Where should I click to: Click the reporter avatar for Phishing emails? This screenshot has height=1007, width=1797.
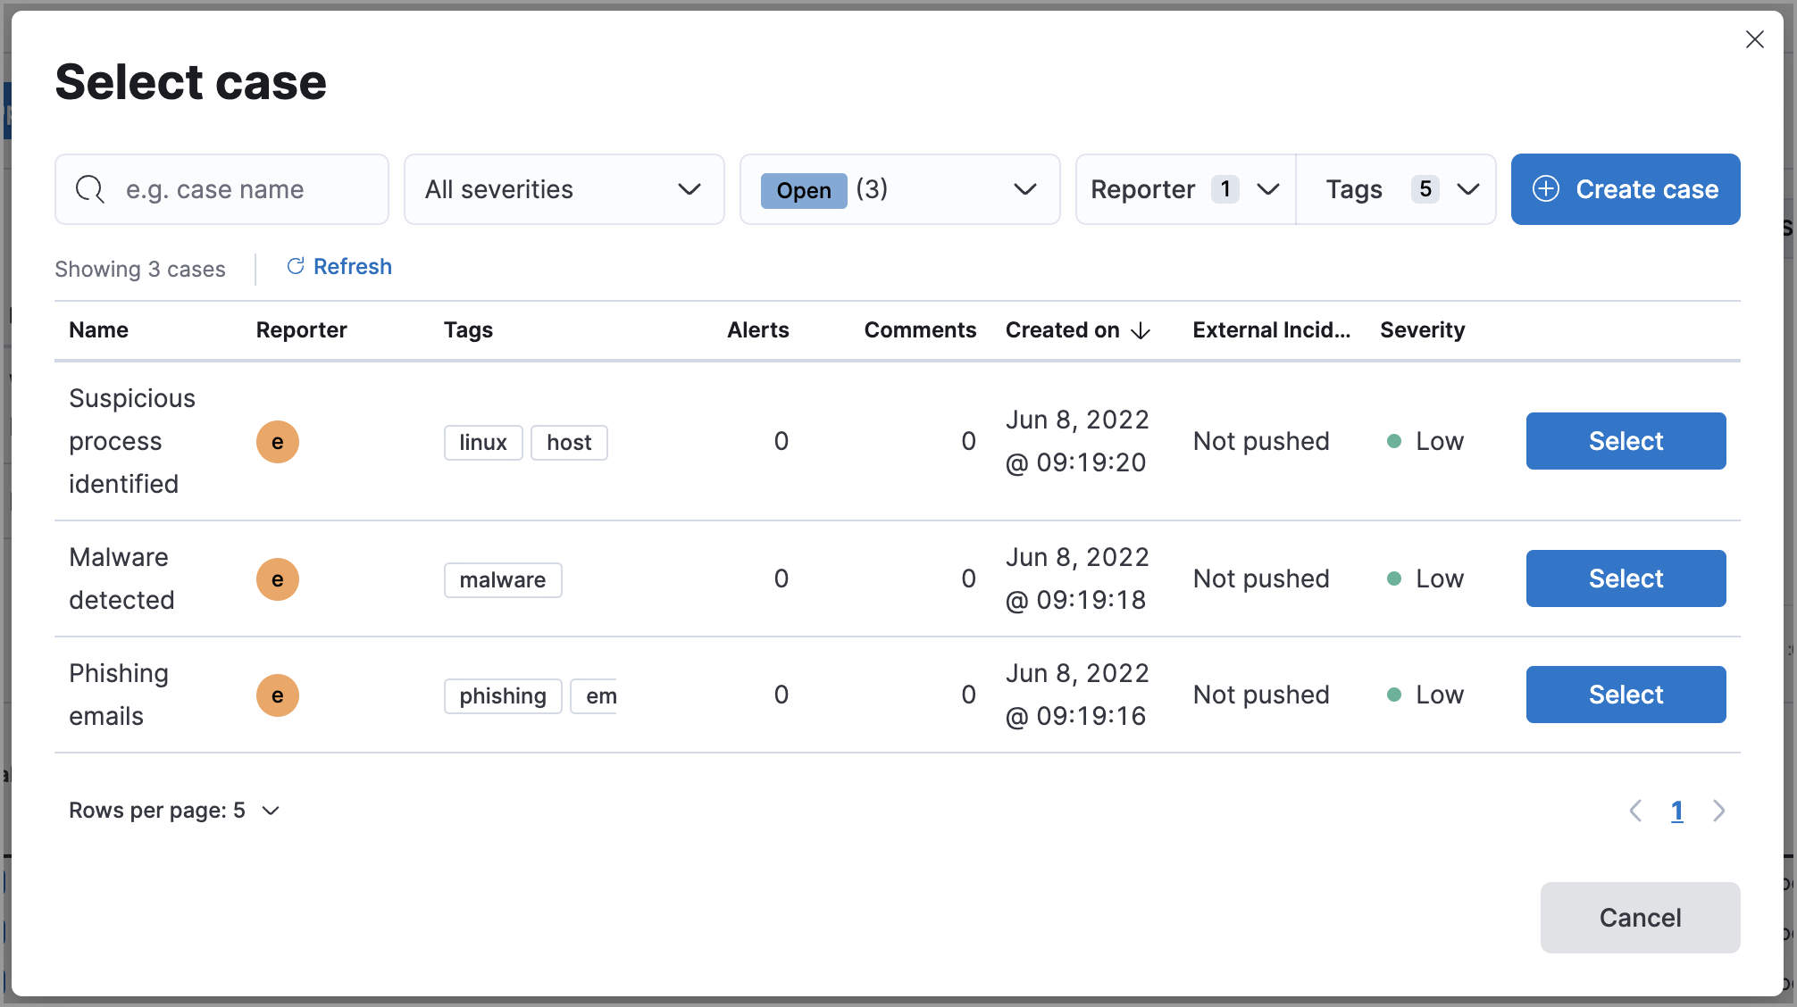pyautogui.click(x=278, y=695)
